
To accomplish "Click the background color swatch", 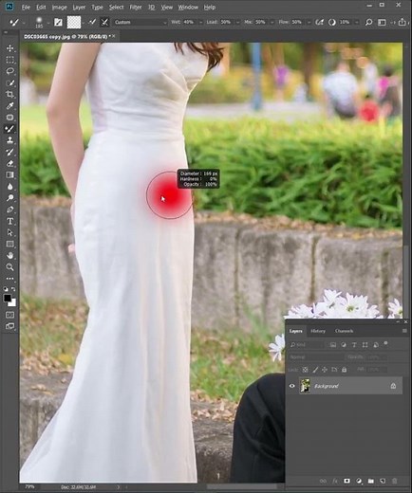I will [13, 303].
